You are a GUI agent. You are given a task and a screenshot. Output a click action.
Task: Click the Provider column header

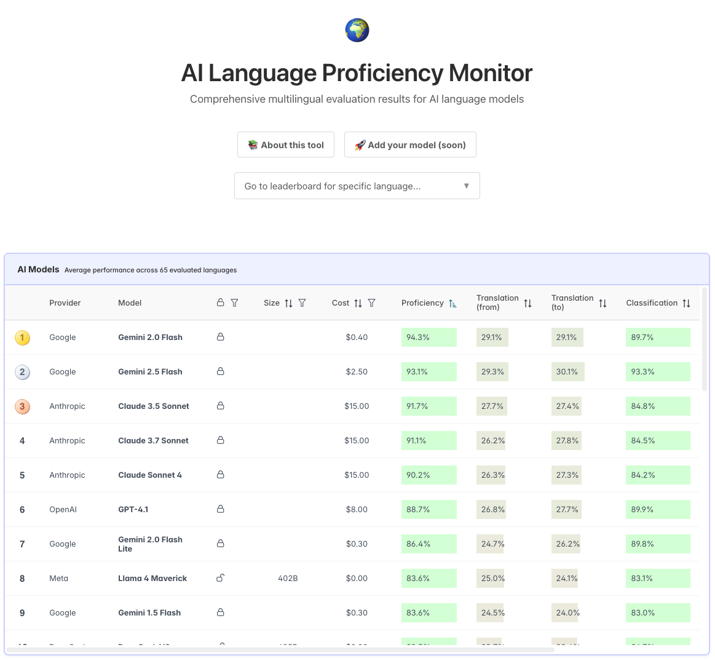65,303
